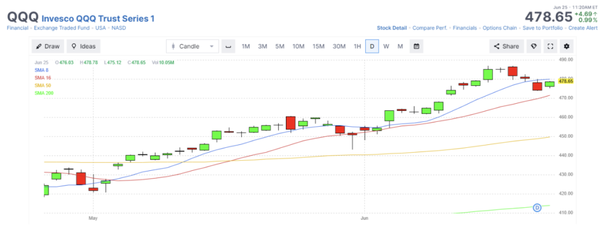Switch to M monthly timeframe after W

pos(400,46)
